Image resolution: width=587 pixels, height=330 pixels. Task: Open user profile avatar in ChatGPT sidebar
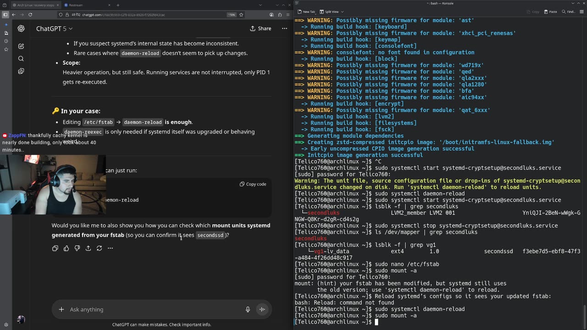pos(21,319)
